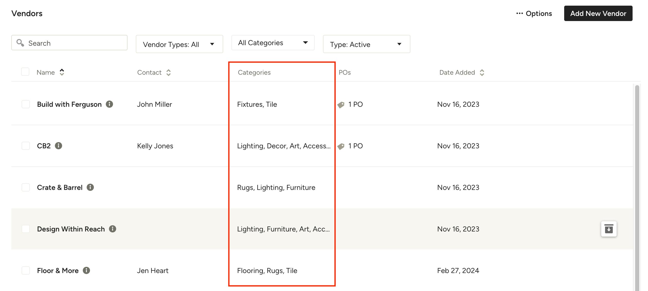
Task: Open info for Crate & Barrel vendor
Action: (x=91, y=187)
